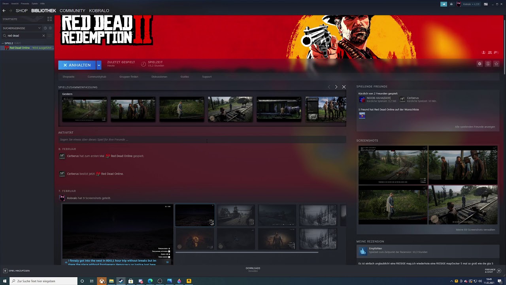Click the friends-playing icons on the banner

pyautogui.click(x=489, y=52)
